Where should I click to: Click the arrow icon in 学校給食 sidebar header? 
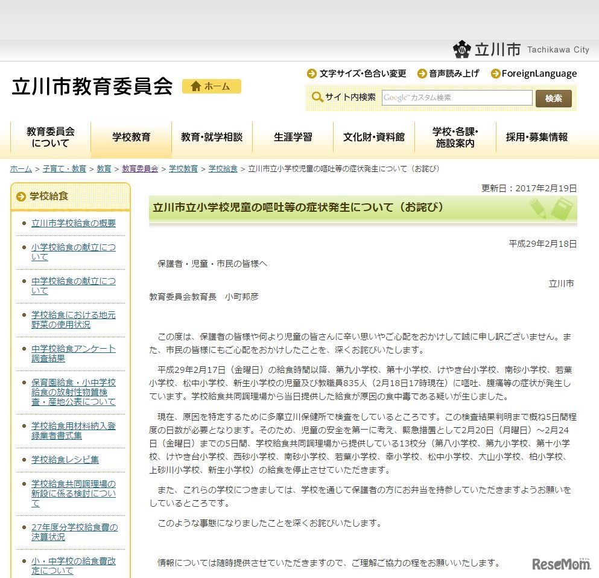pyautogui.click(x=21, y=196)
